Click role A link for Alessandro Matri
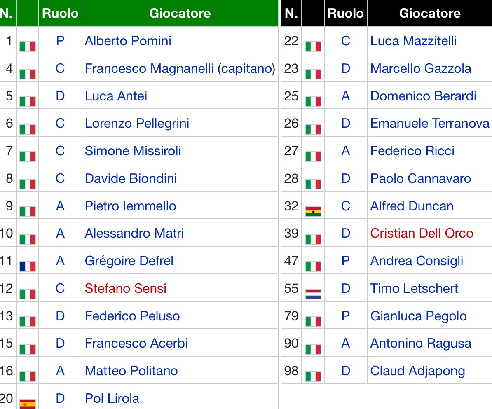The width and height of the screenshot is (492, 409). click(60, 233)
